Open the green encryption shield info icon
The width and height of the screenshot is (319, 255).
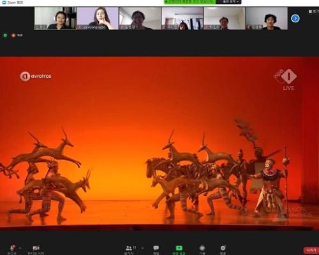coord(5,35)
